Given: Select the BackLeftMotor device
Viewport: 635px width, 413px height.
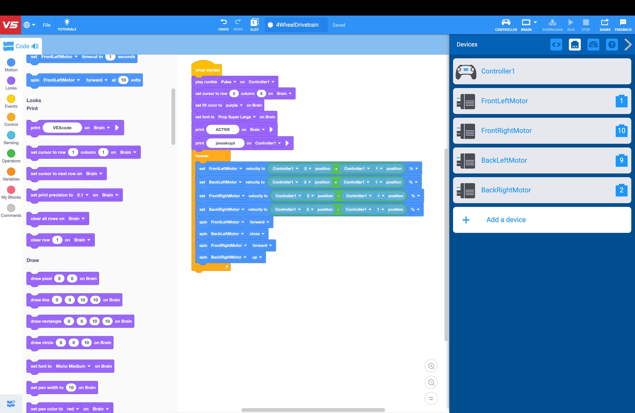Looking at the screenshot, I should coord(542,160).
